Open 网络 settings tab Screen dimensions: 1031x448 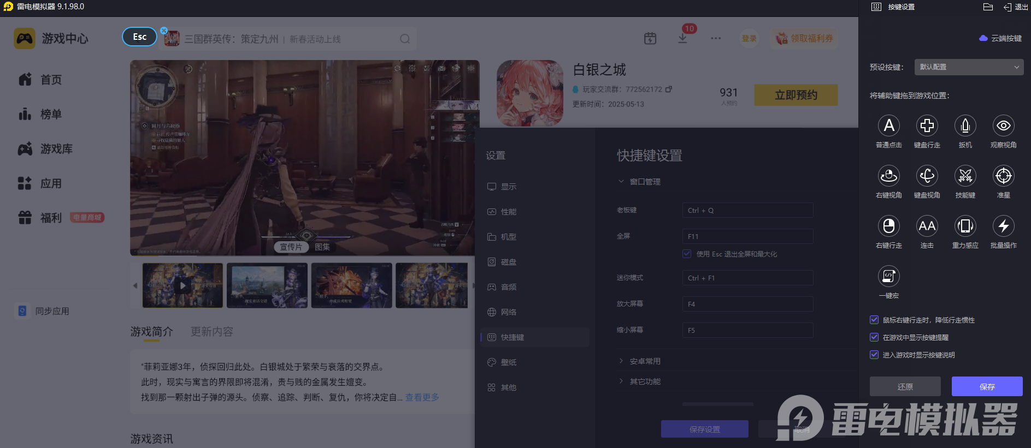point(535,312)
